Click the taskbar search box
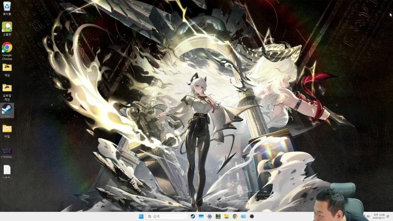 point(167,216)
